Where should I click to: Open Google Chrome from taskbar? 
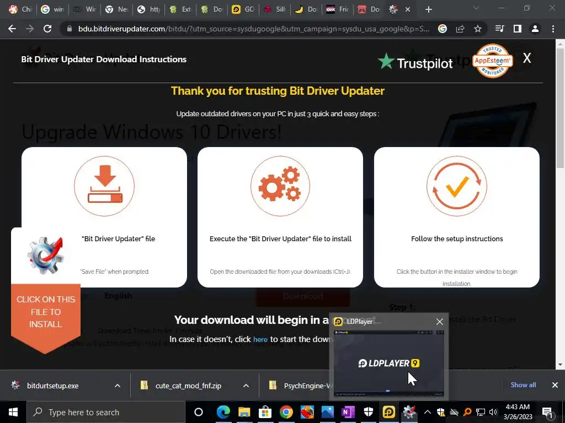tap(286, 412)
